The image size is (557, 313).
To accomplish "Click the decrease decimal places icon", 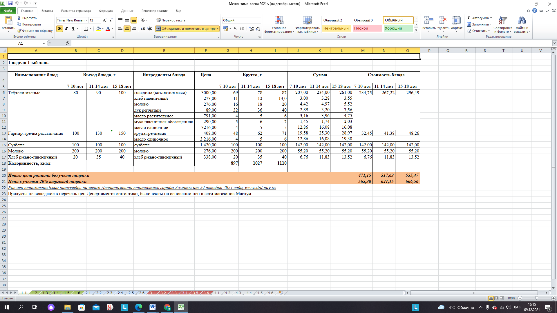I will pyautogui.click(x=258, y=29).
